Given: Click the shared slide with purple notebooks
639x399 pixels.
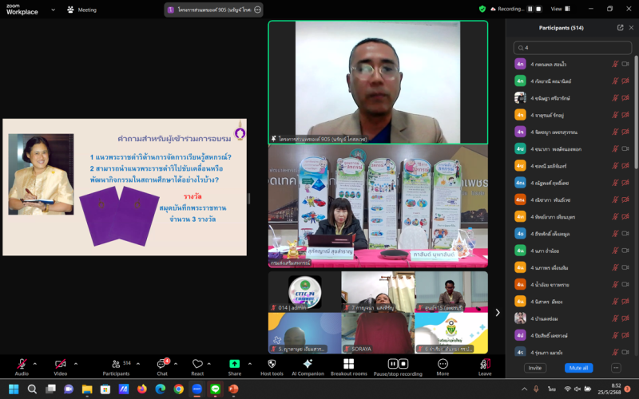Looking at the screenshot, I should pos(125,188).
